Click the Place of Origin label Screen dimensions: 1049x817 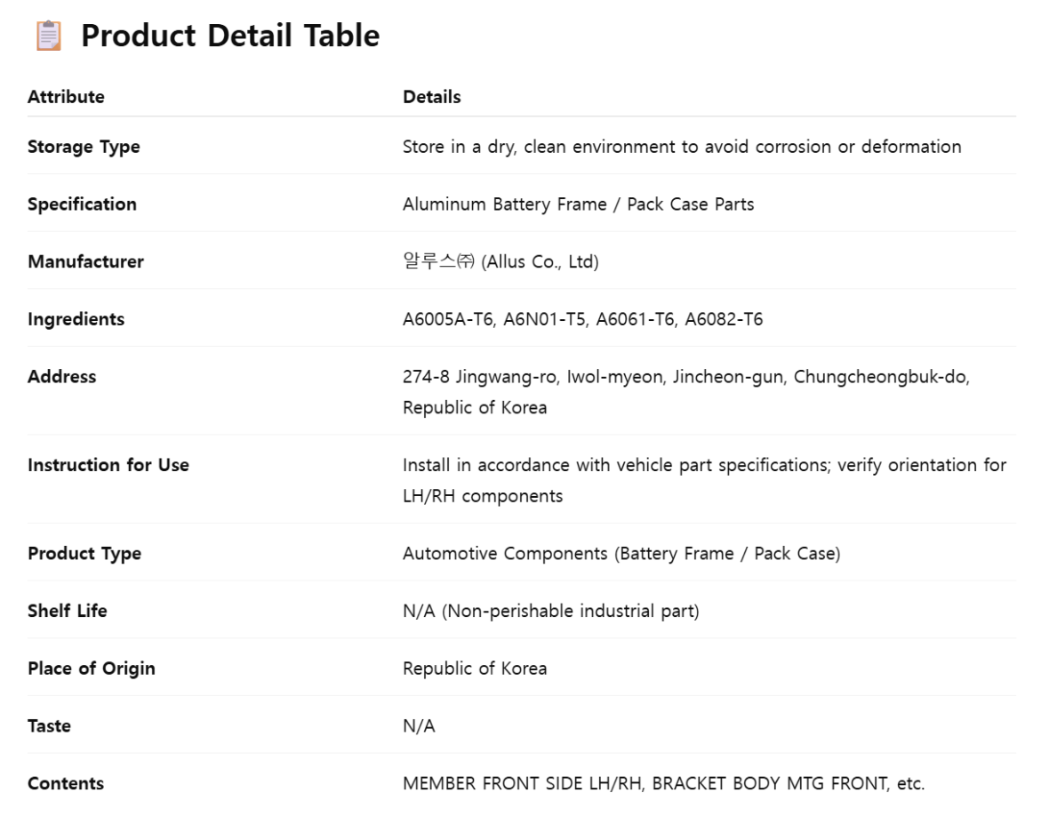click(91, 669)
